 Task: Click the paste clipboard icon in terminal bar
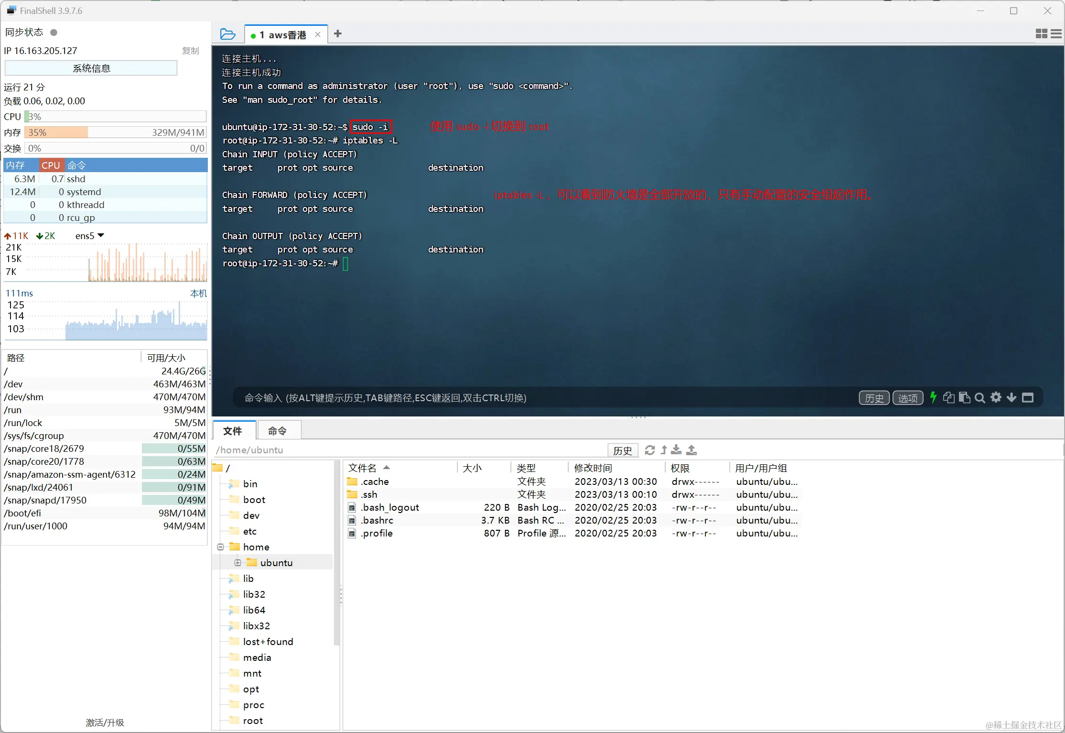[x=964, y=398]
